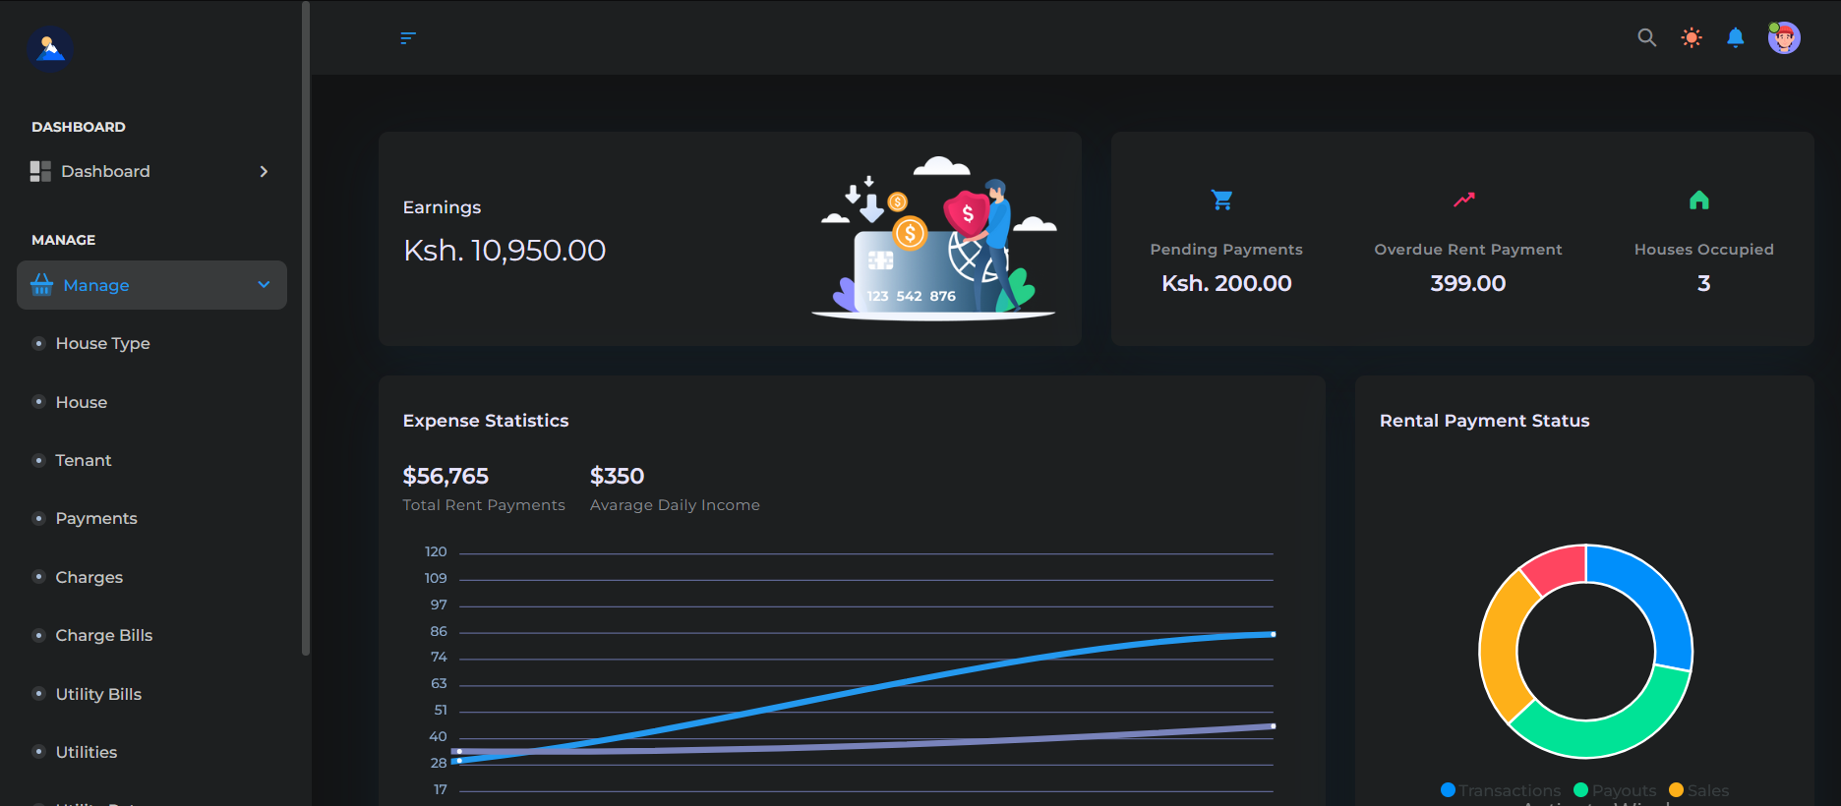Screen dimensions: 1841x806
Task: Click the 399.00 overdue rent value
Action: 1468,283
